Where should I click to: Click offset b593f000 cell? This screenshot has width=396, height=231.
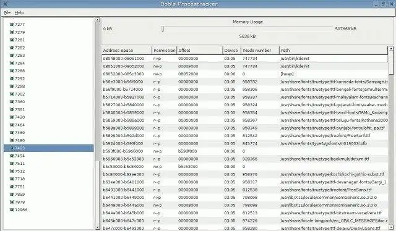tap(187, 151)
